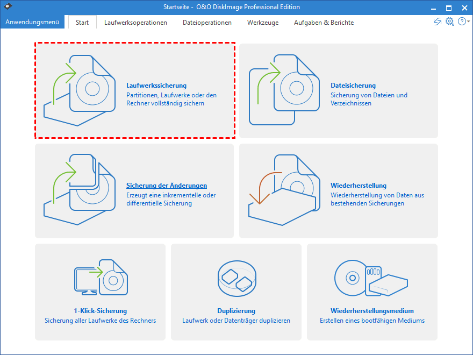
Task: Click the Duplizierung disk icon
Action: pyautogui.click(x=237, y=278)
